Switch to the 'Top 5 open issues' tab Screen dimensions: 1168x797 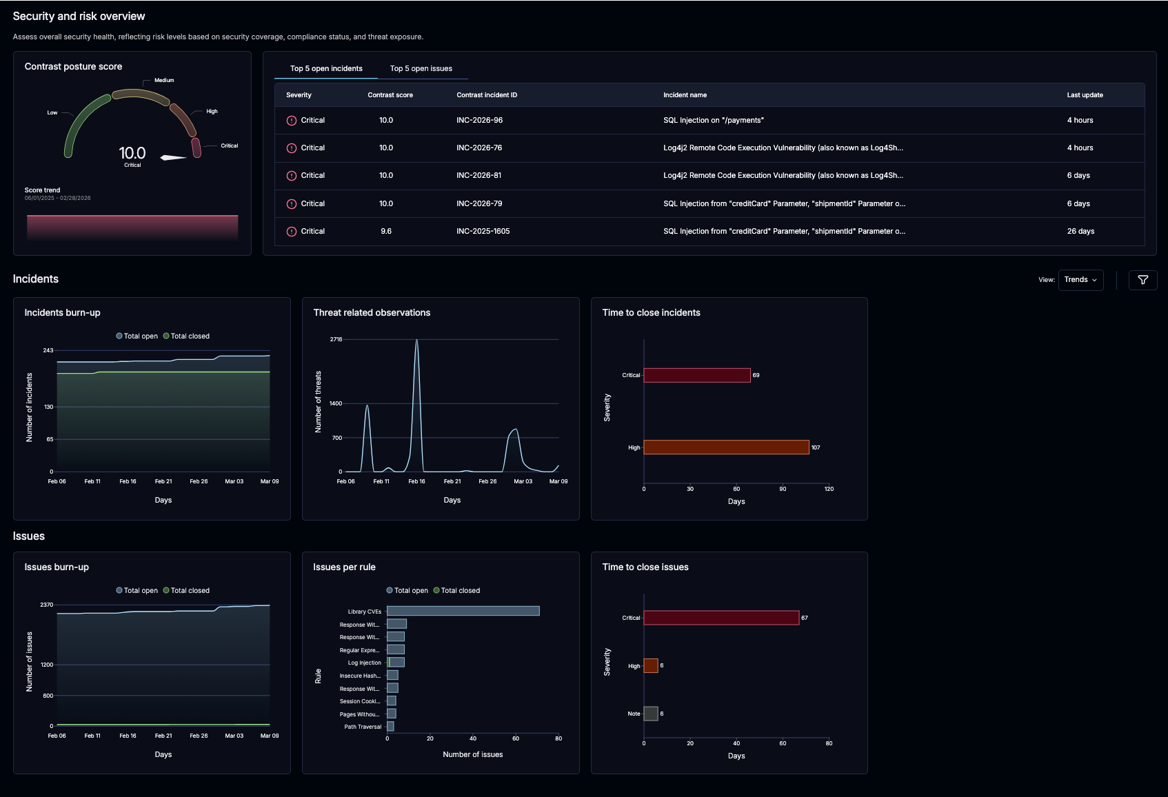click(421, 68)
